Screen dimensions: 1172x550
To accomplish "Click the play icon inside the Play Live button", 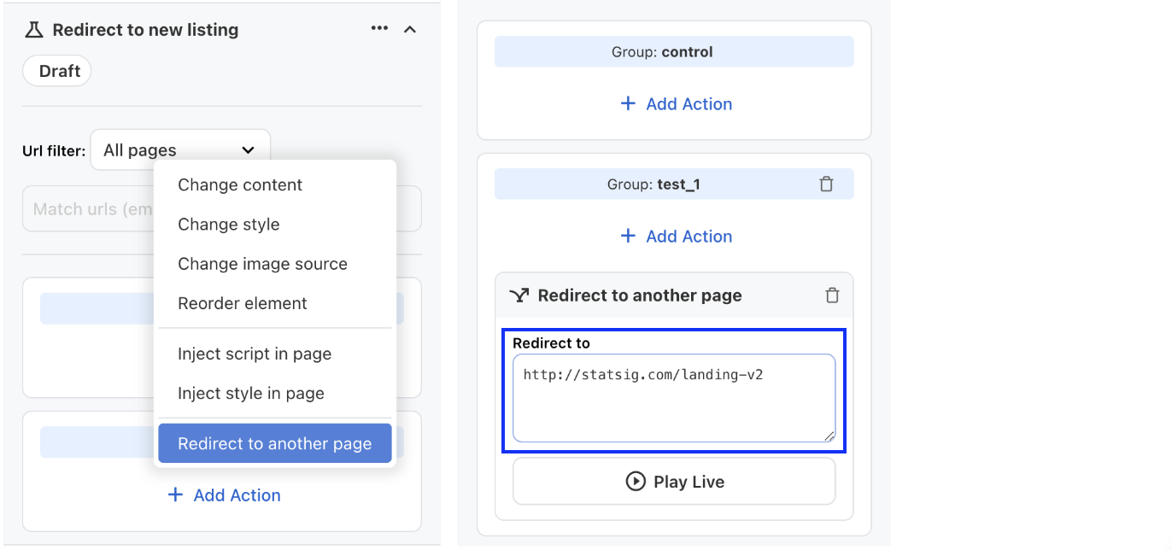I will tap(636, 481).
